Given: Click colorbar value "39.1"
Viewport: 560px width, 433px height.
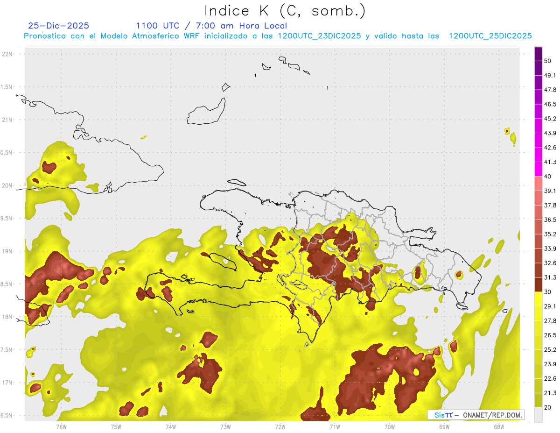Looking at the screenshot, I should point(550,191).
